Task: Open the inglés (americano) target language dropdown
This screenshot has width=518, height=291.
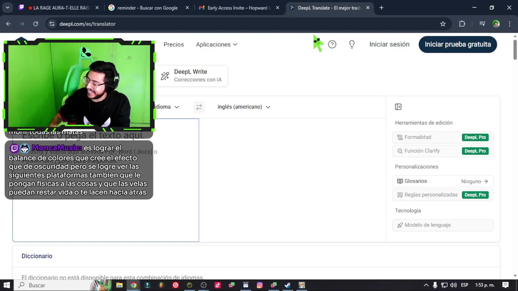Action: [x=244, y=107]
